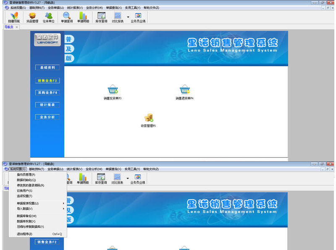336x250 pixels.
Task: Open 往来单位 in top window toolbar
Action: [x=49, y=17]
